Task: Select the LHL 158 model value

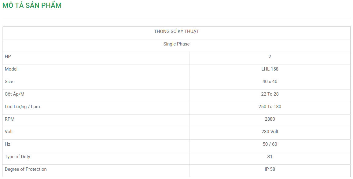Action: 270,69
